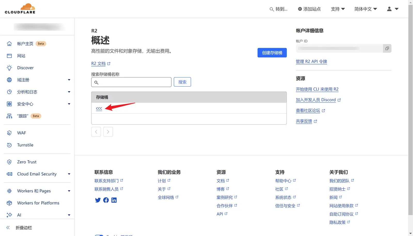Go to previous page of buckets
The height and width of the screenshot is (236, 413).
(96, 132)
